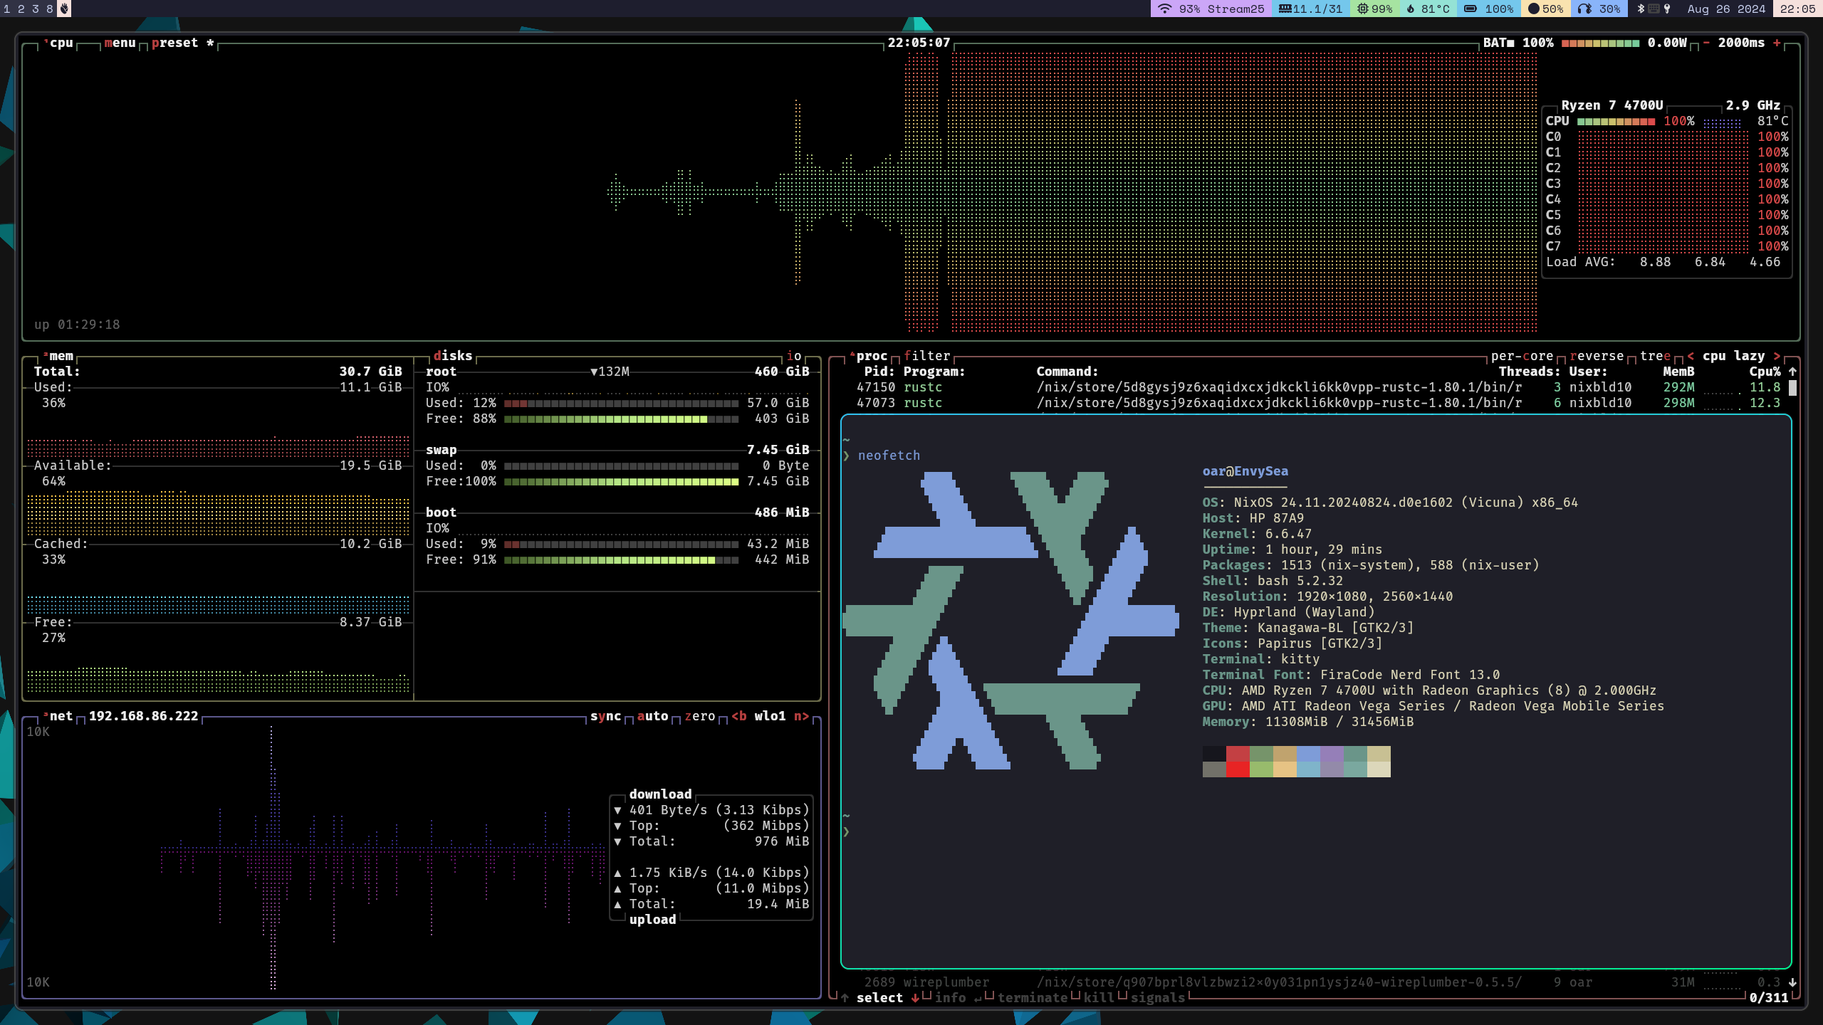
Task: Click the BAT battery level meter
Action: click(x=1601, y=43)
